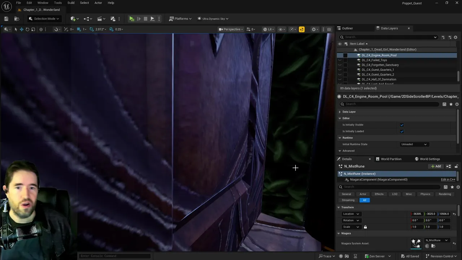Open the quick add actor menu

[x=74, y=19]
